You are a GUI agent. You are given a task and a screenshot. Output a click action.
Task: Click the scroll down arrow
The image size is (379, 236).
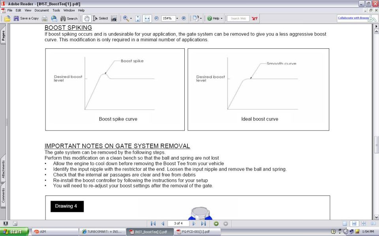tap(376, 217)
